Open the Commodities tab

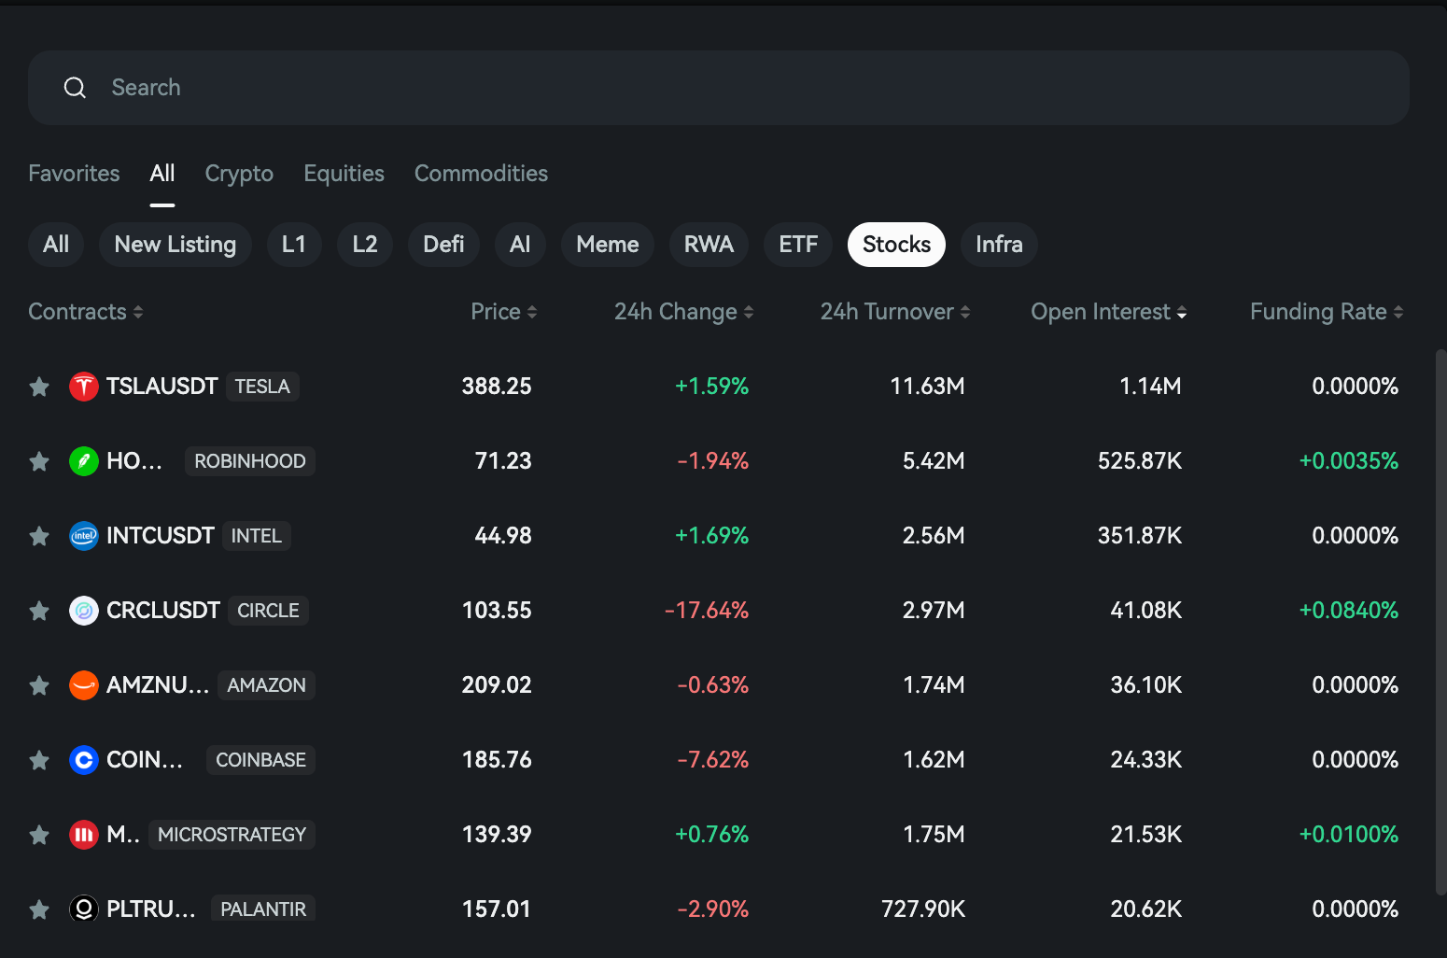481,173
